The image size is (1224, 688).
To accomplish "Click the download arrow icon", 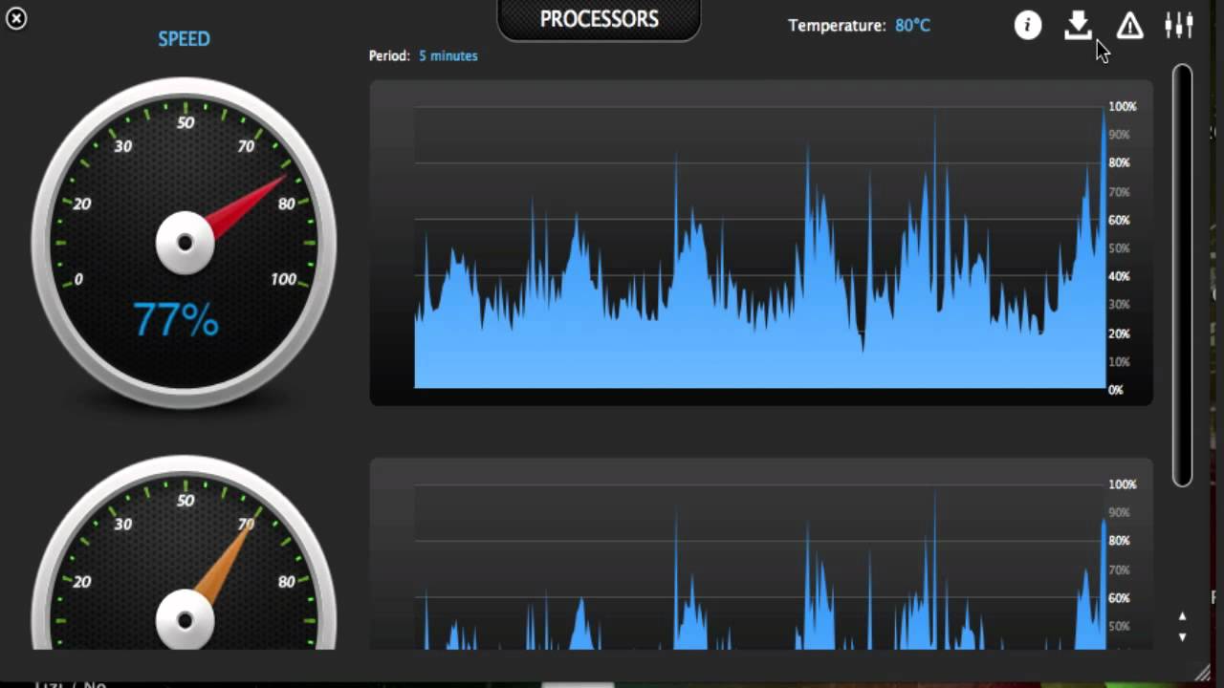I will [1078, 26].
